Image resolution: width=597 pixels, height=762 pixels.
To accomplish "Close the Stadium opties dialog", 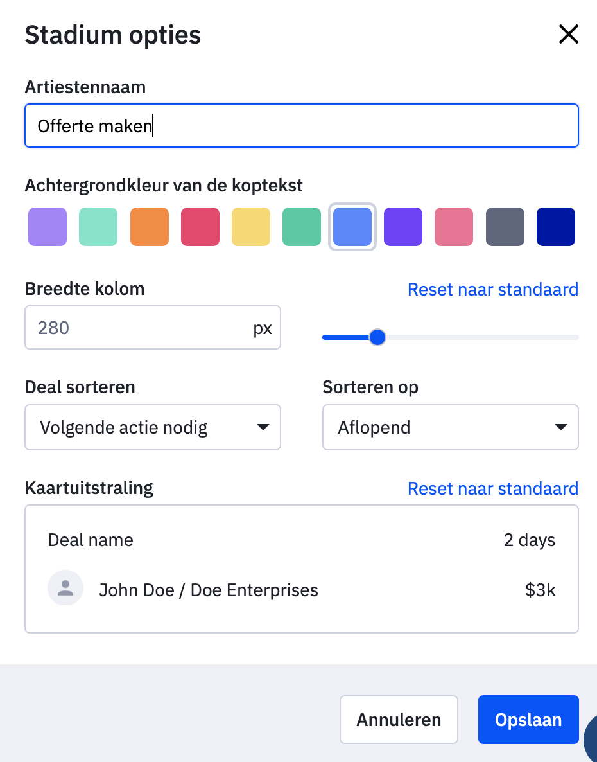I will (569, 34).
